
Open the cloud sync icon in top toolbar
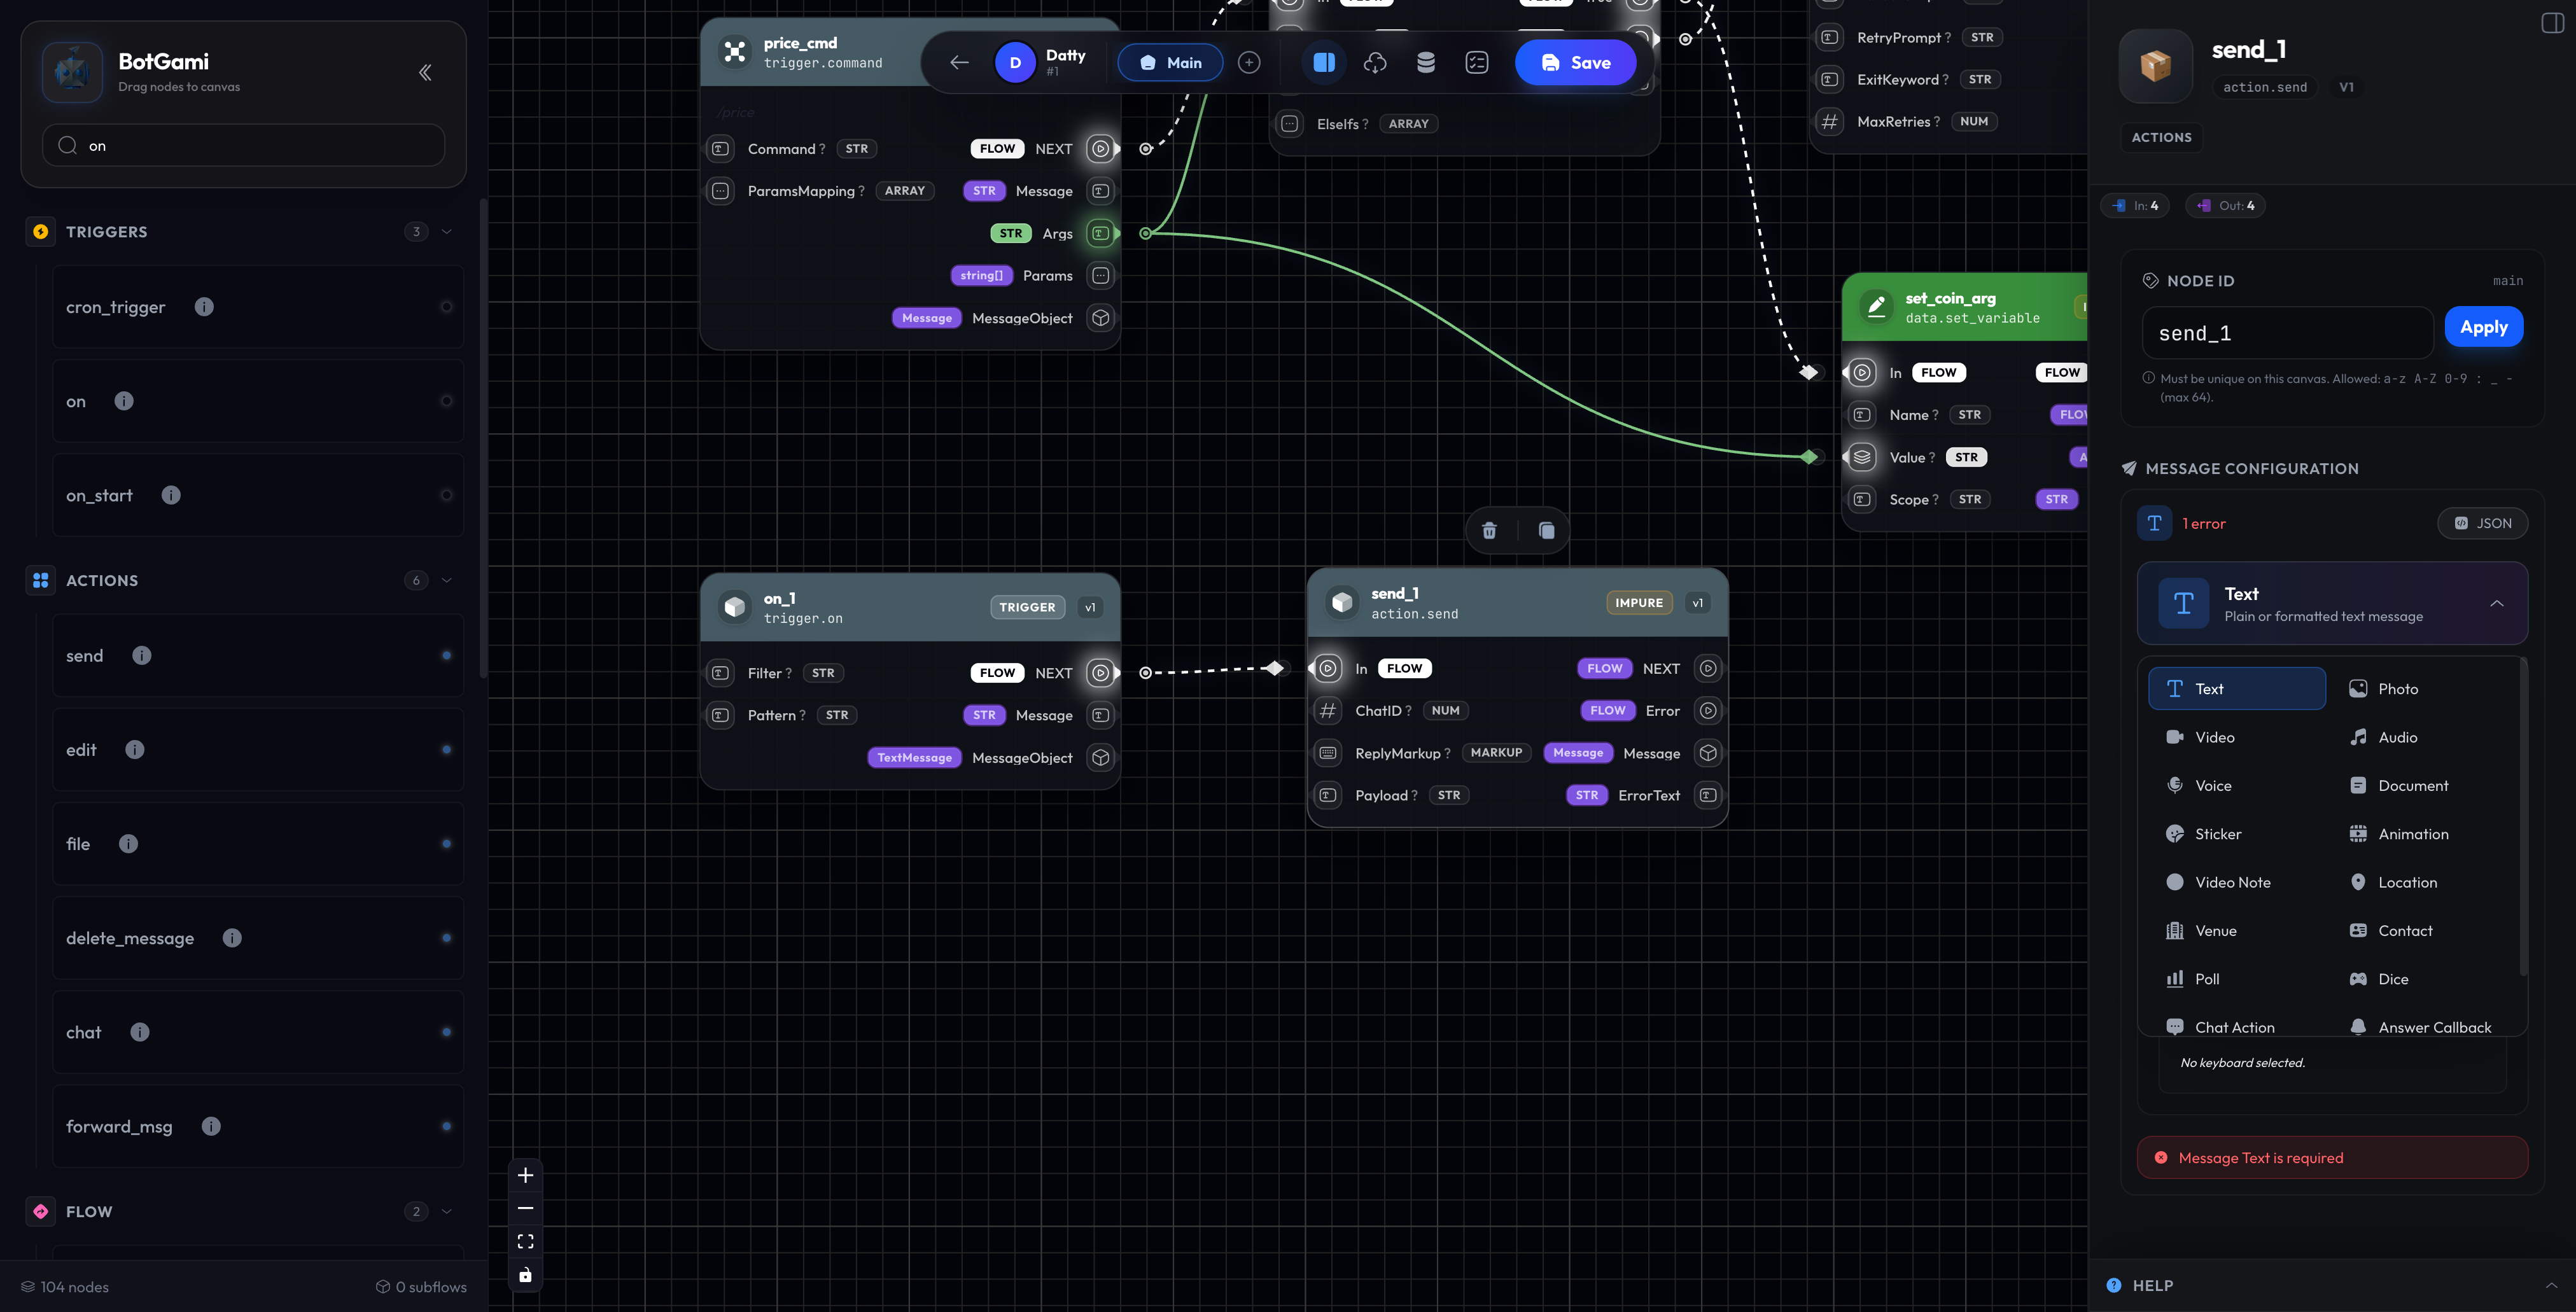pos(1375,62)
